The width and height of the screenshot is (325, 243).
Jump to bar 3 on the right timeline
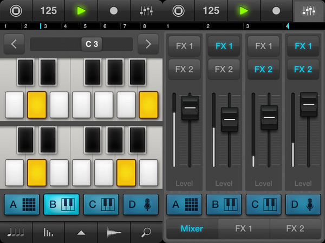tap(248, 26)
